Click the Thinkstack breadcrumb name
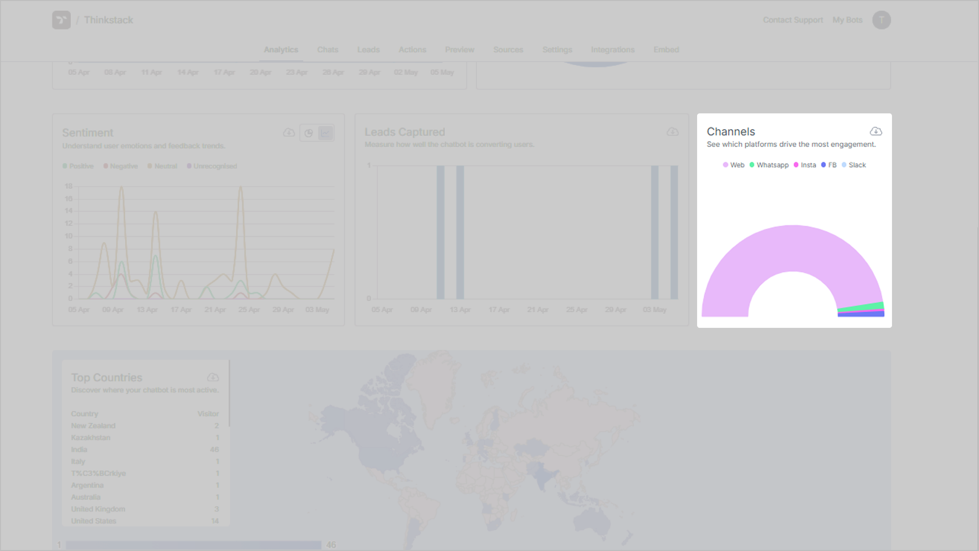Image resolution: width=979 pixels, height=551 pixels. pyautogui.click(x=108, y=20)
